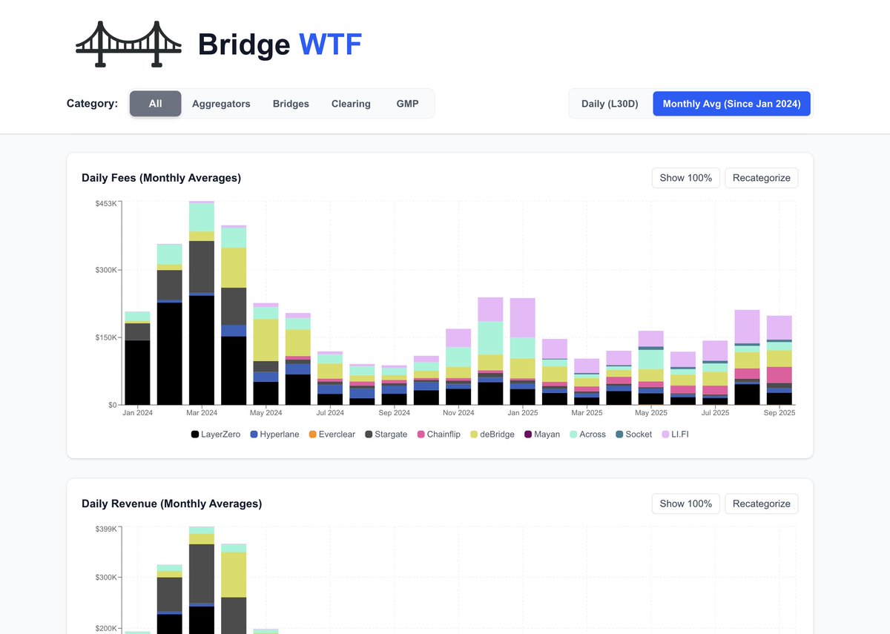Switch to the Aggregators category
Viewport: 890px width, 634px height.
pyautogui.click(x=221, y=104)
